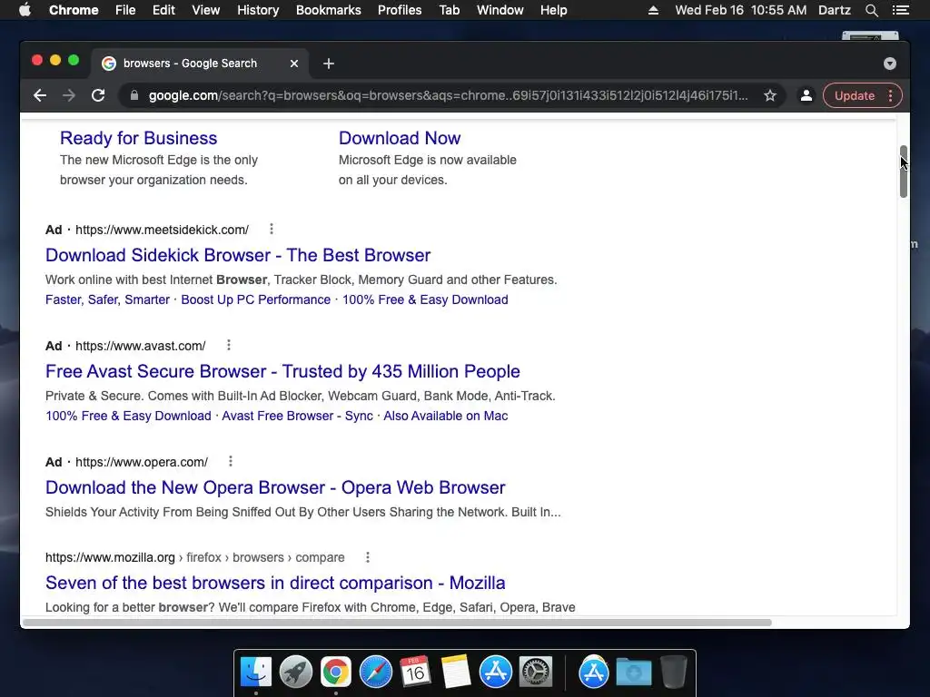Click the Also Available on Mac sitelink
The width and height of the screenshot is (930, 697).
click(445, 416)
